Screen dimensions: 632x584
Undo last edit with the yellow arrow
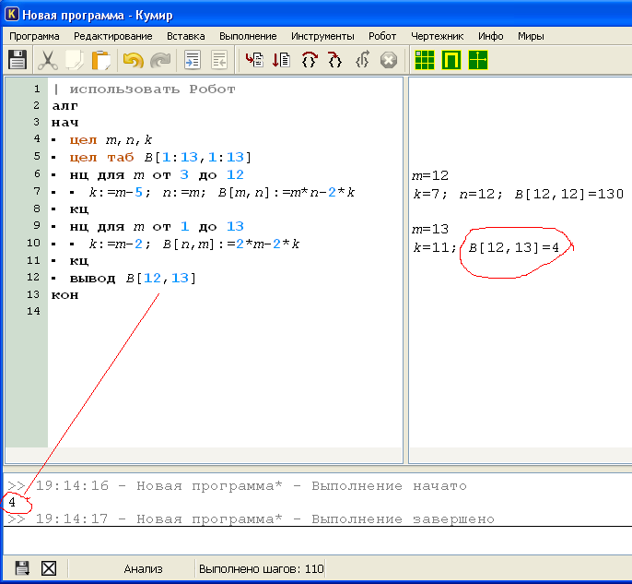click(134, 61)
